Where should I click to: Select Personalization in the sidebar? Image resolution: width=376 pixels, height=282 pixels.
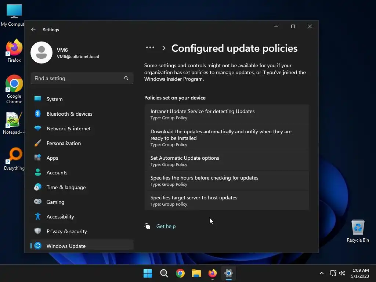click(x=82, y=143)
